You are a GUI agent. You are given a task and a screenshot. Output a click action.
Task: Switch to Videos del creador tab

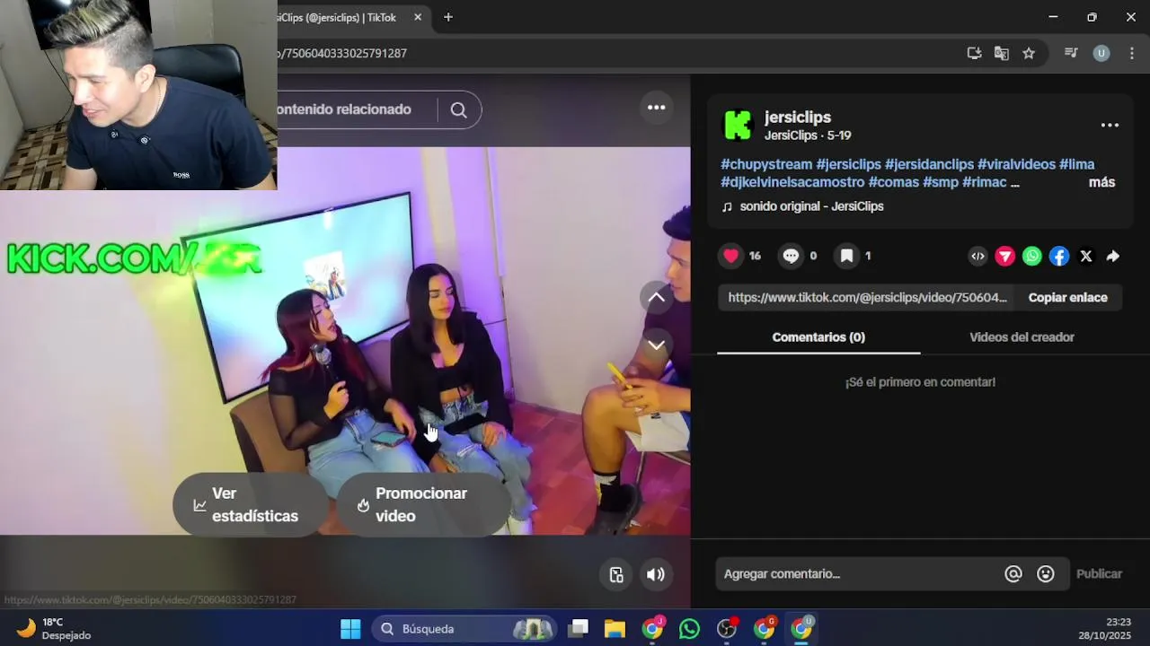1022,337
